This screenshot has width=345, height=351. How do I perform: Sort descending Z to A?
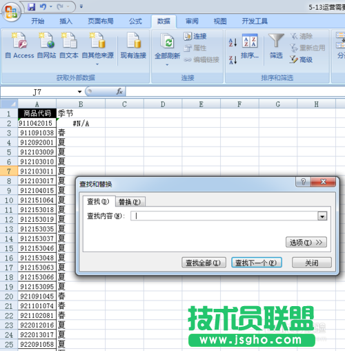point(233,60)
